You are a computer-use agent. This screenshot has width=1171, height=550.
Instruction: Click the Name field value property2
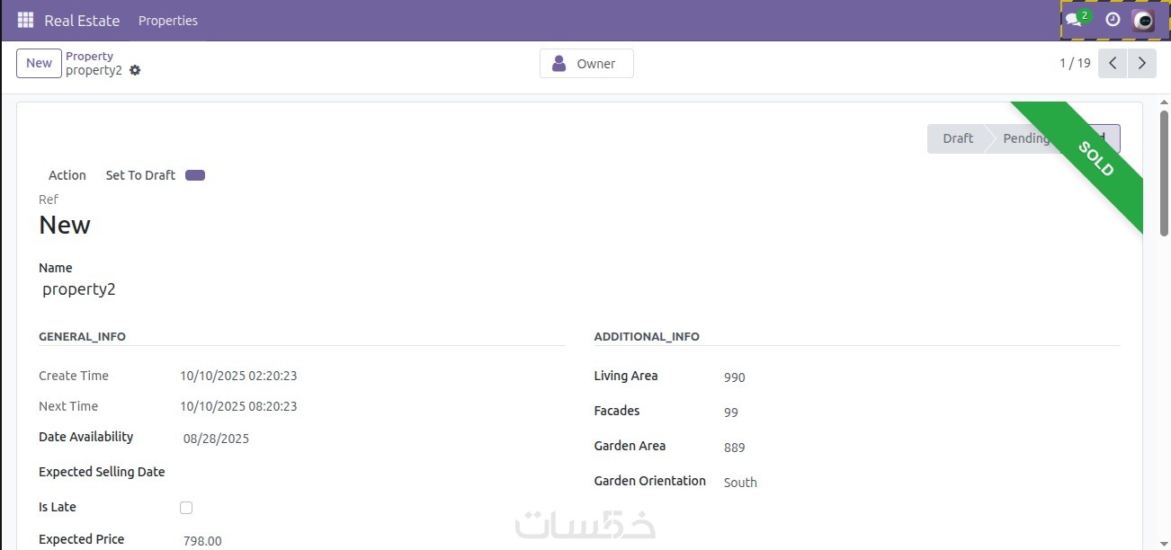(79, 289)
